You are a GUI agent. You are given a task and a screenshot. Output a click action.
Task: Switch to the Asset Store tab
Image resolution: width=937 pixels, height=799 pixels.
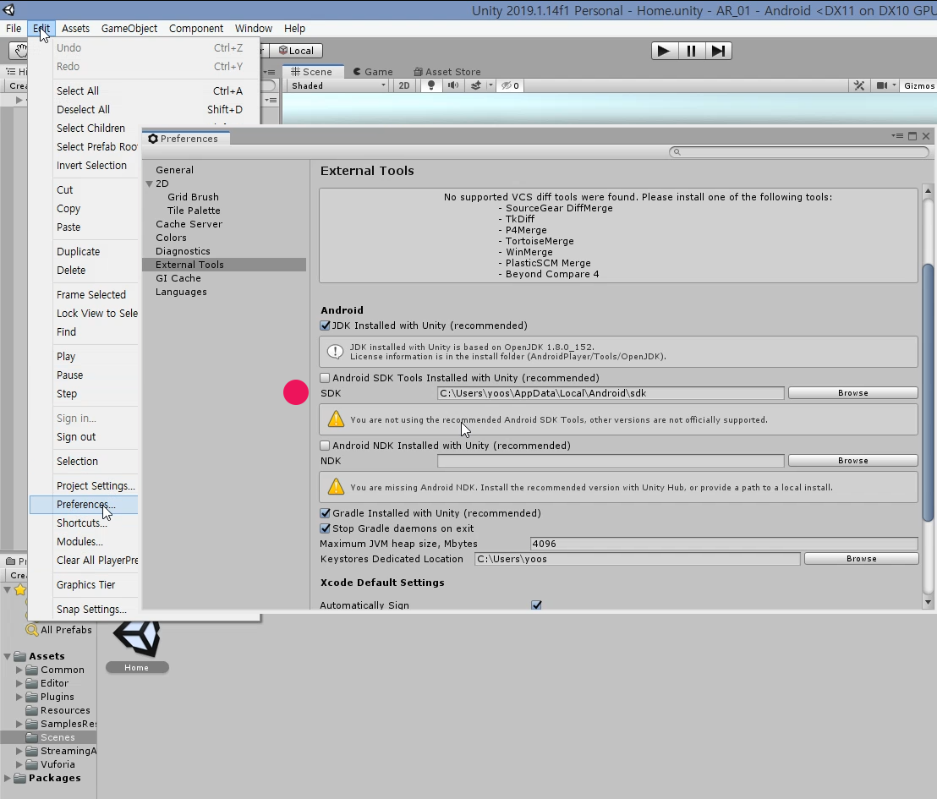[x=447, y=72]
